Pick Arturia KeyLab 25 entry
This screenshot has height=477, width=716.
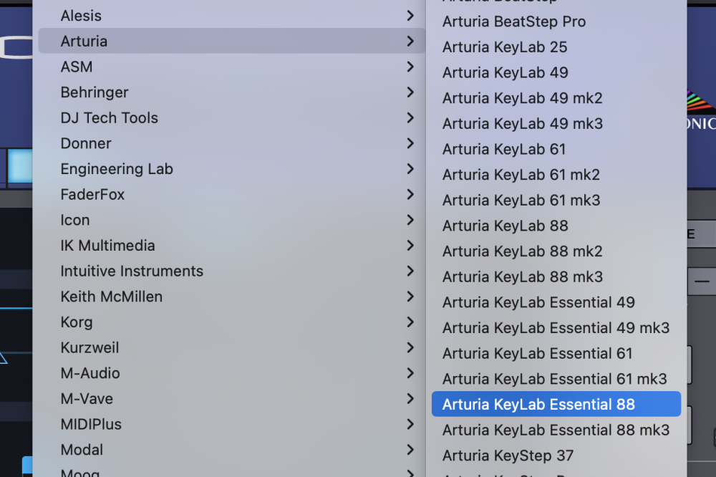pyautogui.click(x=505, y=47)
